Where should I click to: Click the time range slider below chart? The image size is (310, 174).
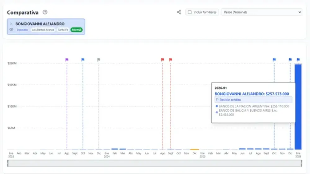click(154, 163)
